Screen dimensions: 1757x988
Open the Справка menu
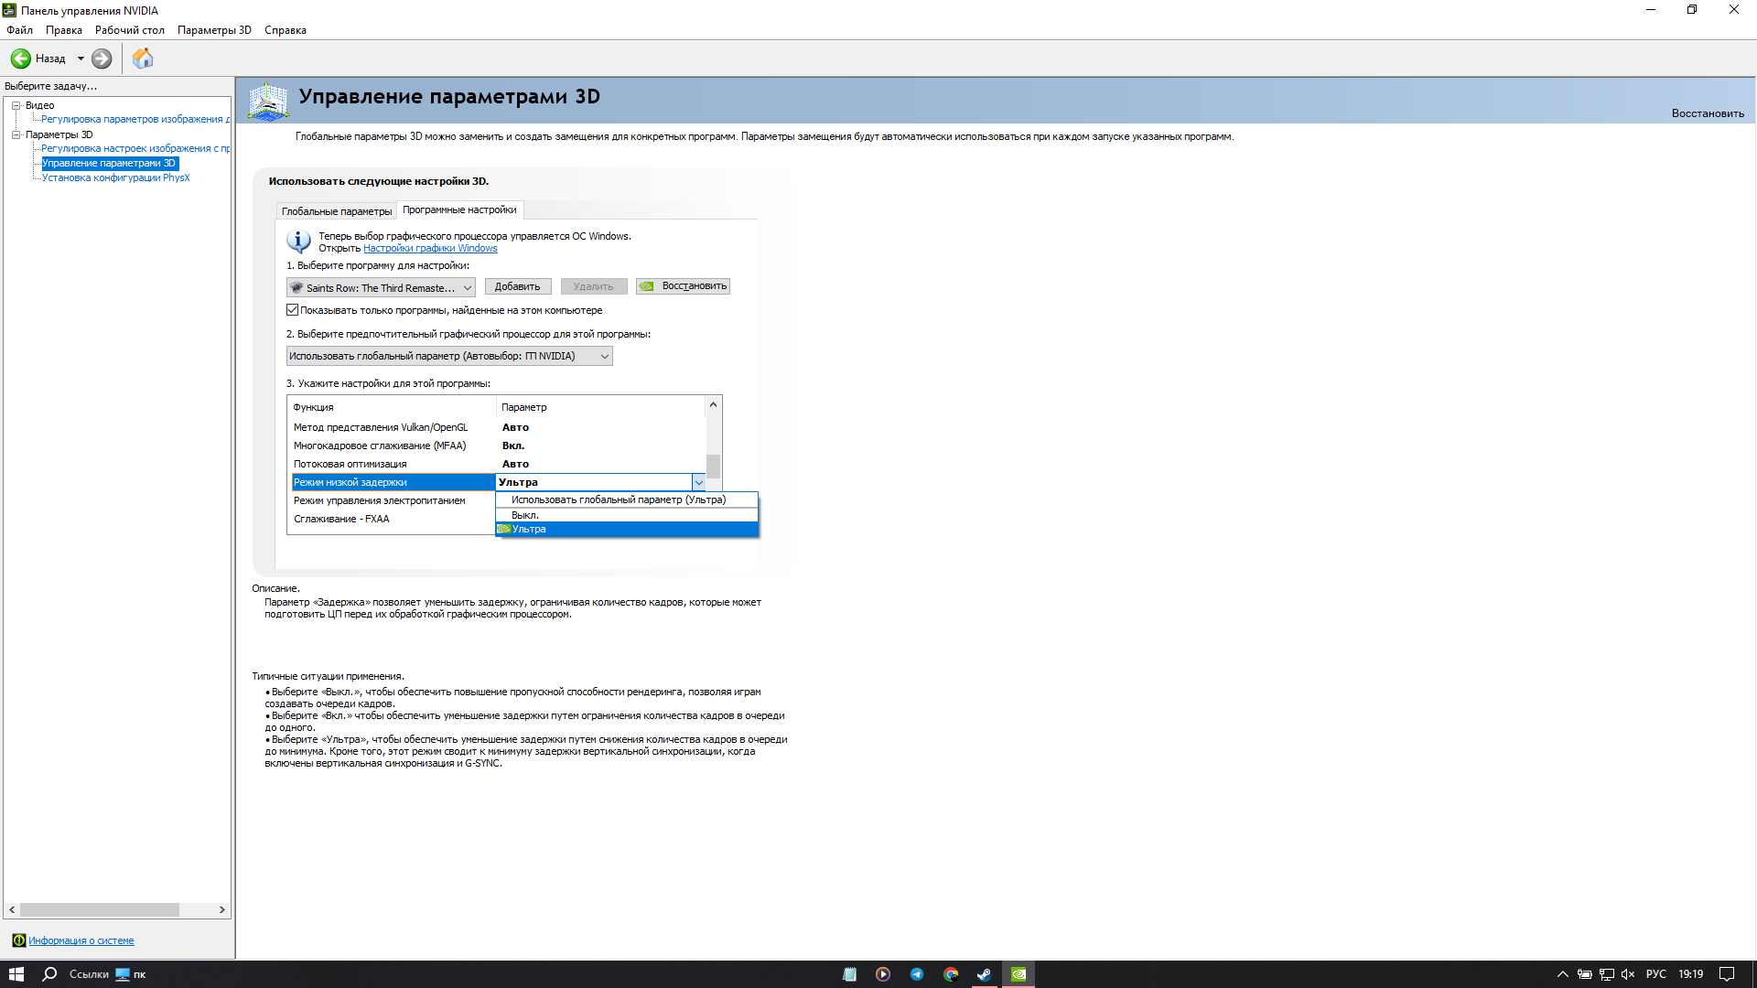point(286,30)
